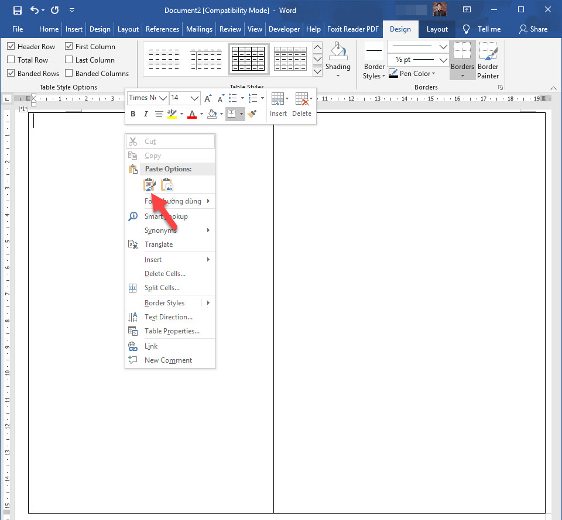Choose Keep Source Formatting paste option icon

tap(149, 184)
